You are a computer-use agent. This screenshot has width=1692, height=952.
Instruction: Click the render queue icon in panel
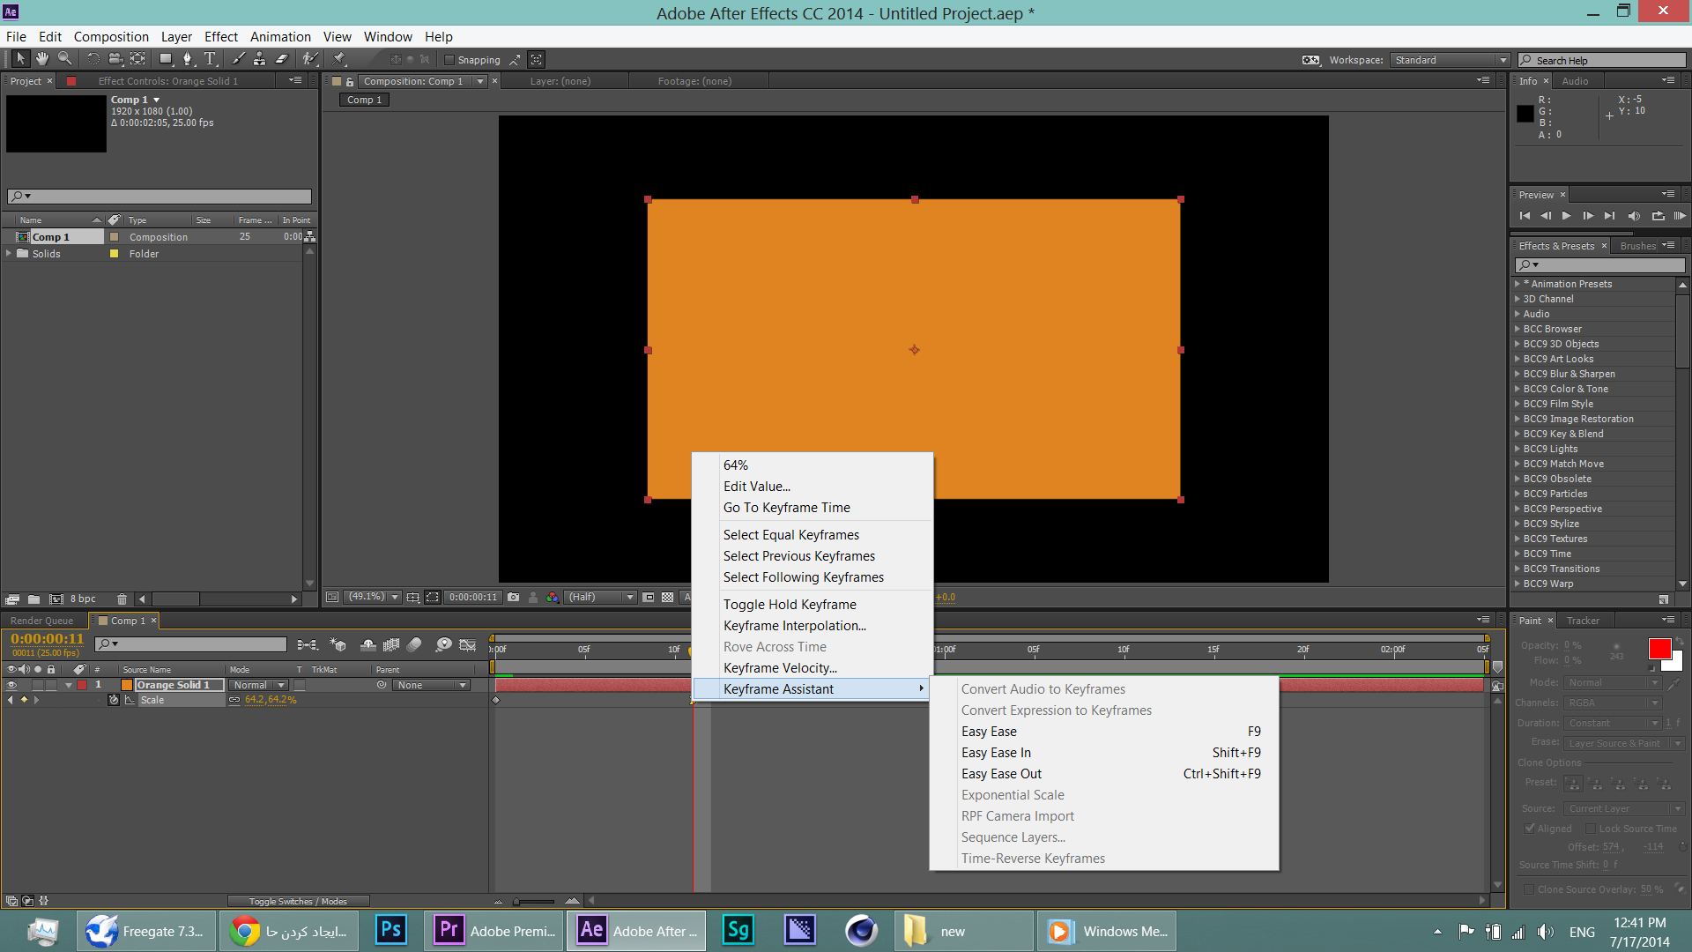coord(43,620)
